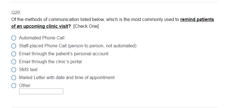This screenshot has height=108, width=242.
Task: Pick the Email through clinic's portal radio
Action: 14,62
